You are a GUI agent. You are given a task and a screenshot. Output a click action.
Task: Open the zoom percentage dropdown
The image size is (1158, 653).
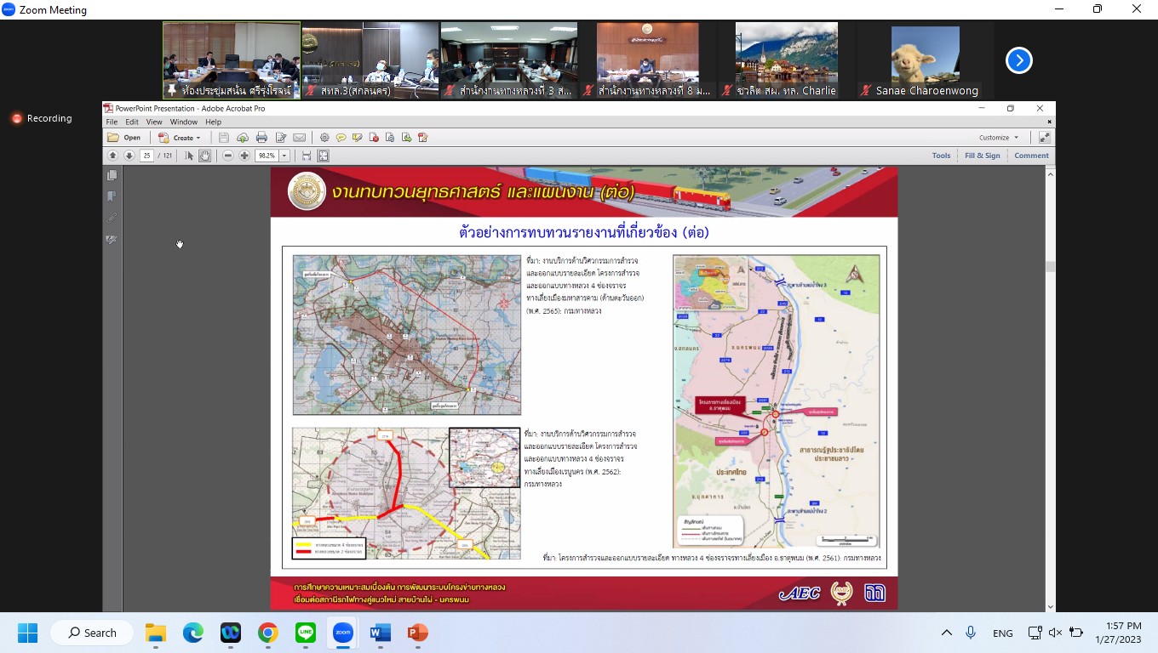[x=284, y=156]
